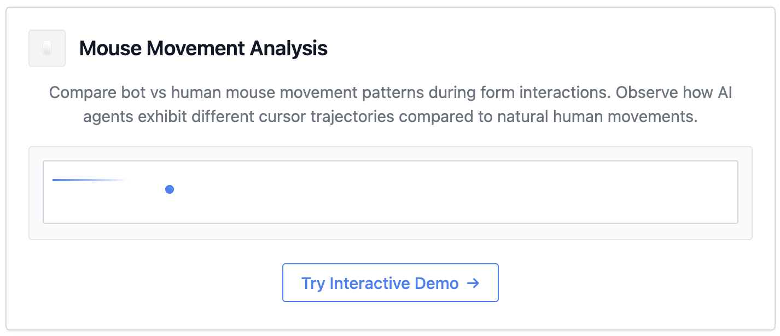Click the mouse icon beside the heading
This screenshot has height=336, width=780.
[47, 48]
